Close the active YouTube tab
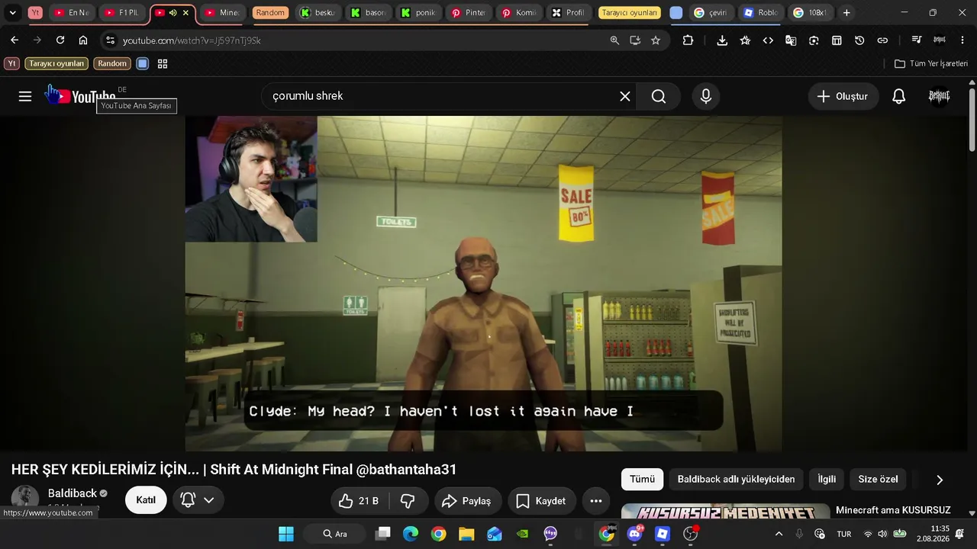Viewport: 977px width, 549px height. coord(185,13)
